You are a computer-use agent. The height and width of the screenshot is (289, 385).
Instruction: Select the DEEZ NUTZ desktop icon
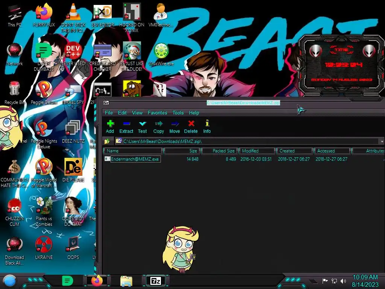pos(73,132)
